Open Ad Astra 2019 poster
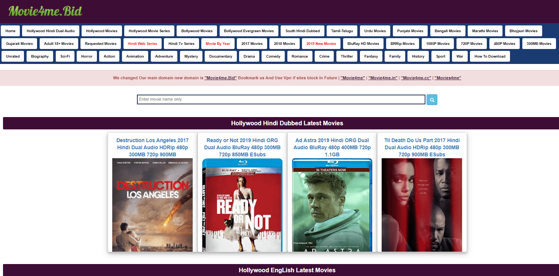 [332, 205]
